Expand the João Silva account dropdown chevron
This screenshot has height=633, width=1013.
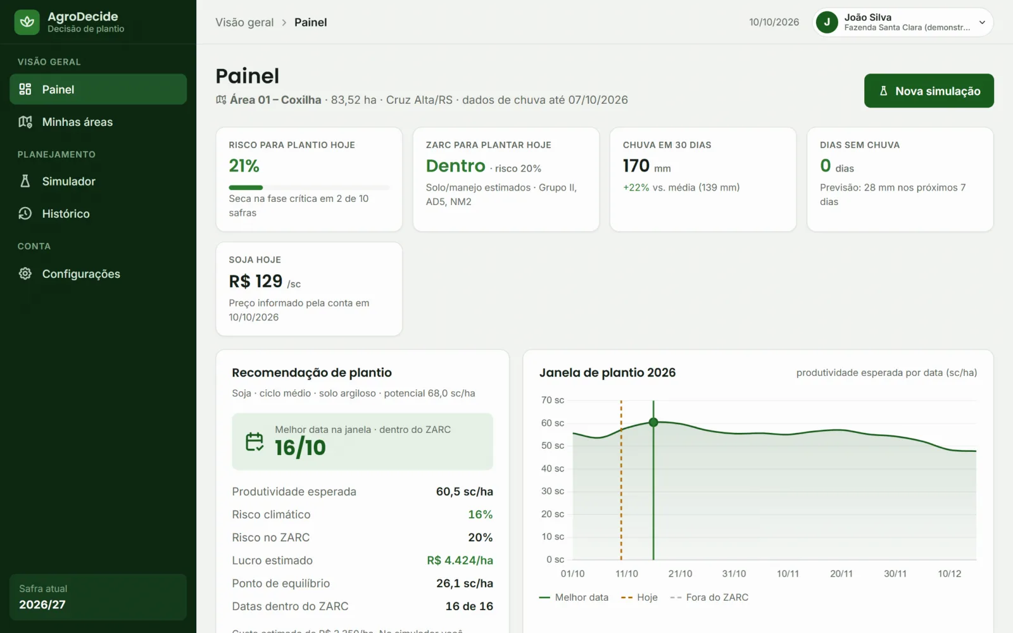point(982,22)
